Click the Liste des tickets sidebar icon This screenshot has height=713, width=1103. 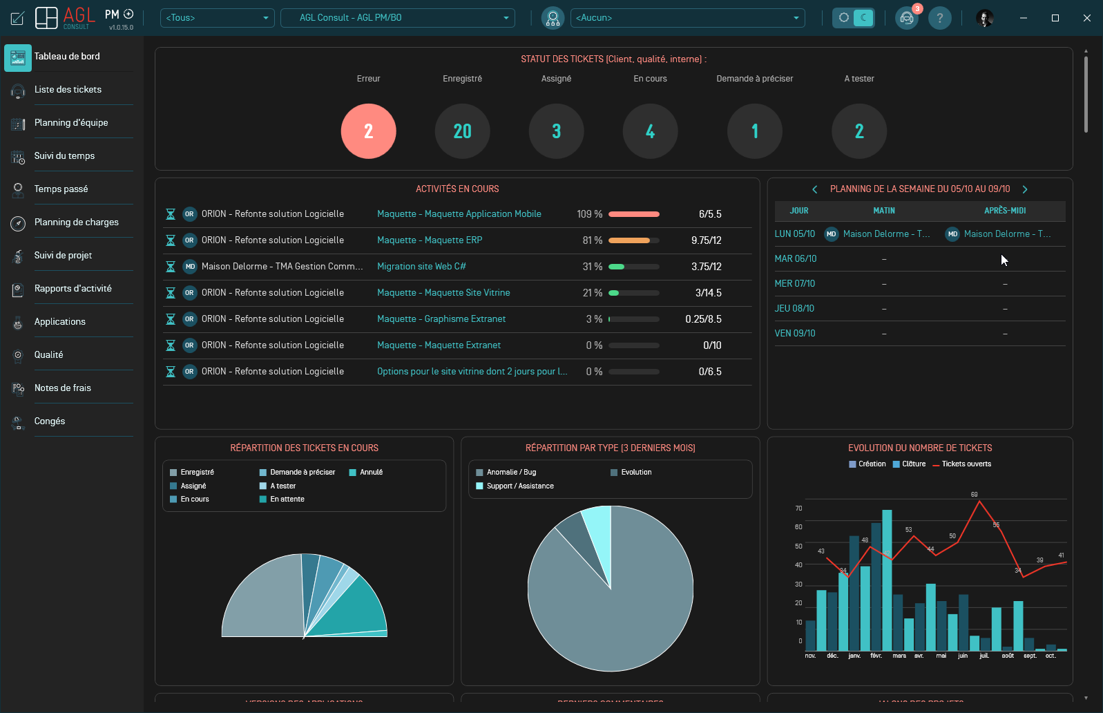(18, 90)
